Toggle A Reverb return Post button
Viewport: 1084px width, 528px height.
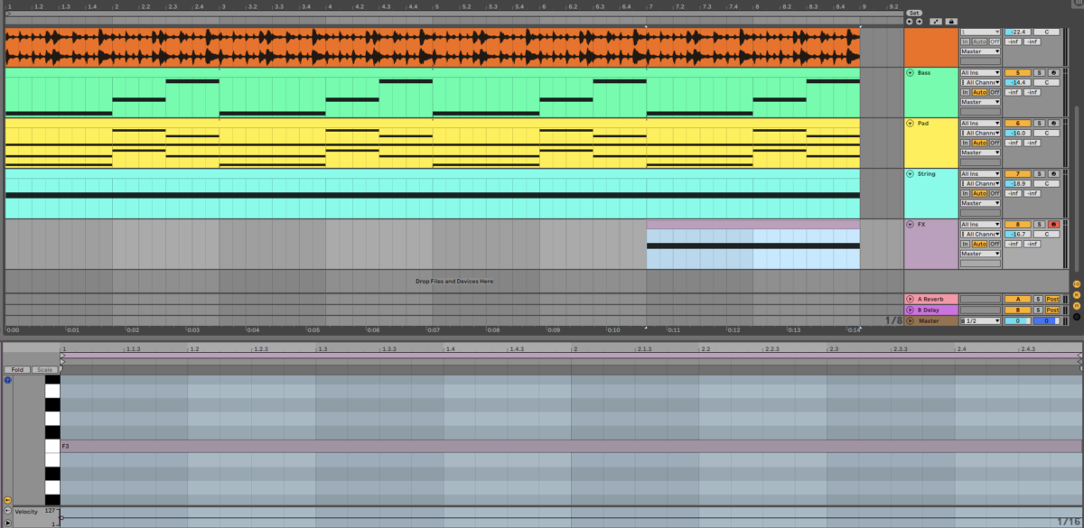click(1052, 299)
